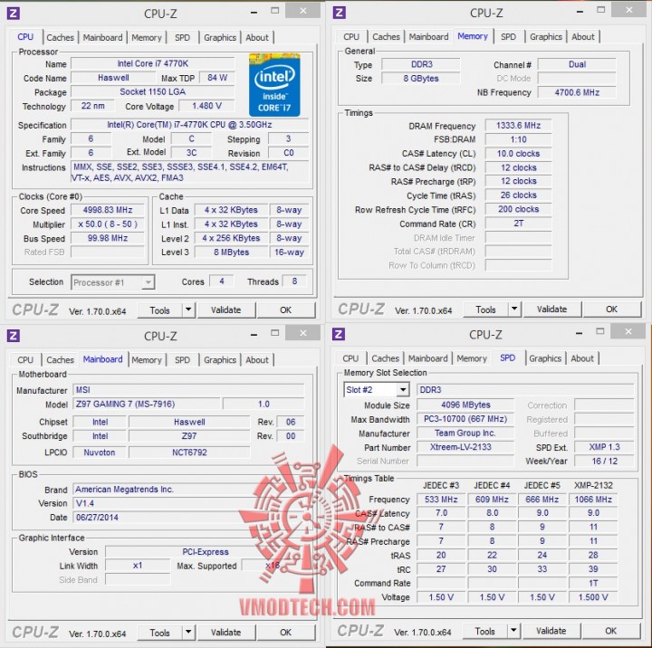Close the SPD tab window

(x=628, y=331)
